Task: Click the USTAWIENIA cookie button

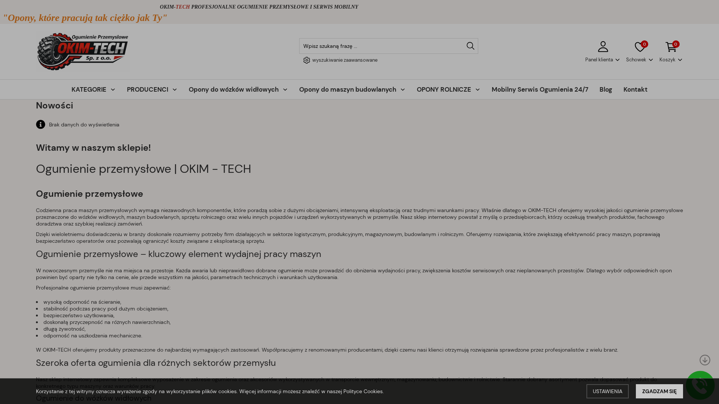Action: point(607,391)
